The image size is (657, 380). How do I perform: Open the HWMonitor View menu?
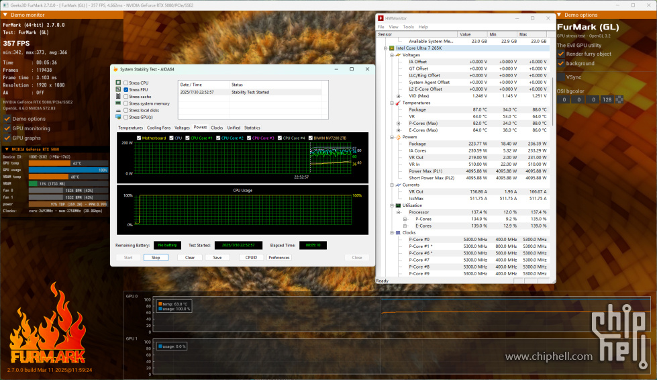click(x=393, y=27)
